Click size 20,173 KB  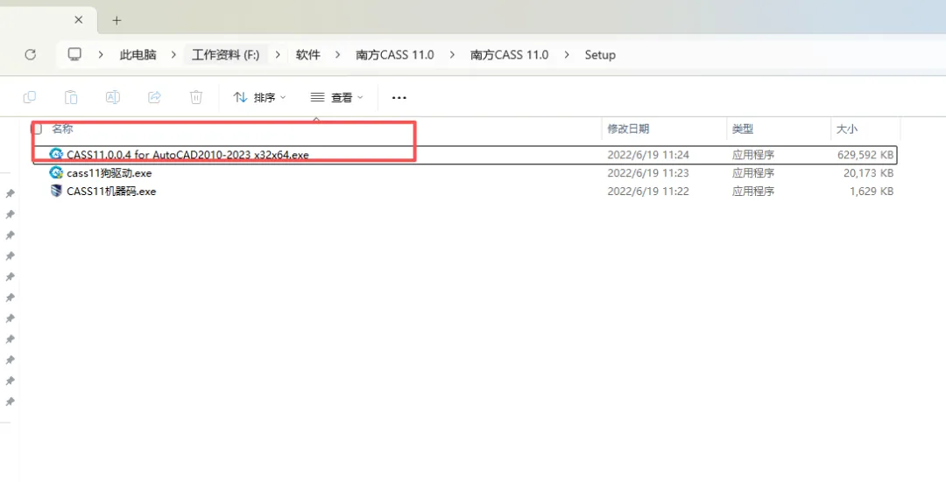pos(868,173)
